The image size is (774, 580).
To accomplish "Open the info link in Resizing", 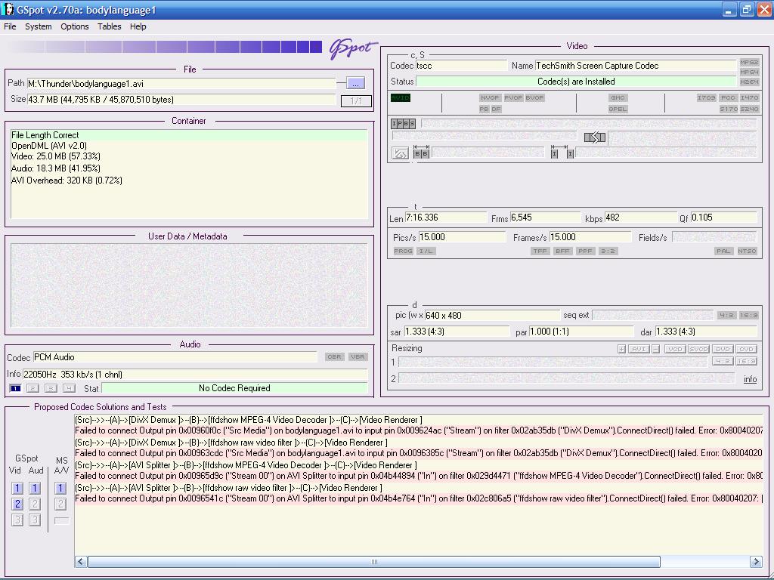I will pos(751,379).
